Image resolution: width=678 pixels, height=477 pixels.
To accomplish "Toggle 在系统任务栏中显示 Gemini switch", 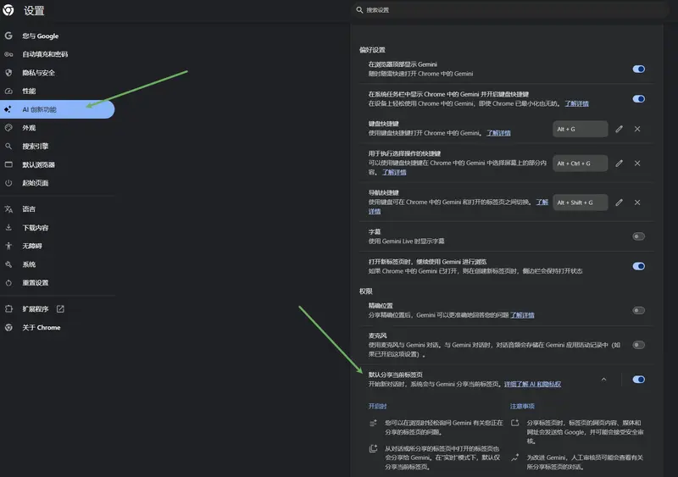I will pyautogui.click(x=639, y=99).
